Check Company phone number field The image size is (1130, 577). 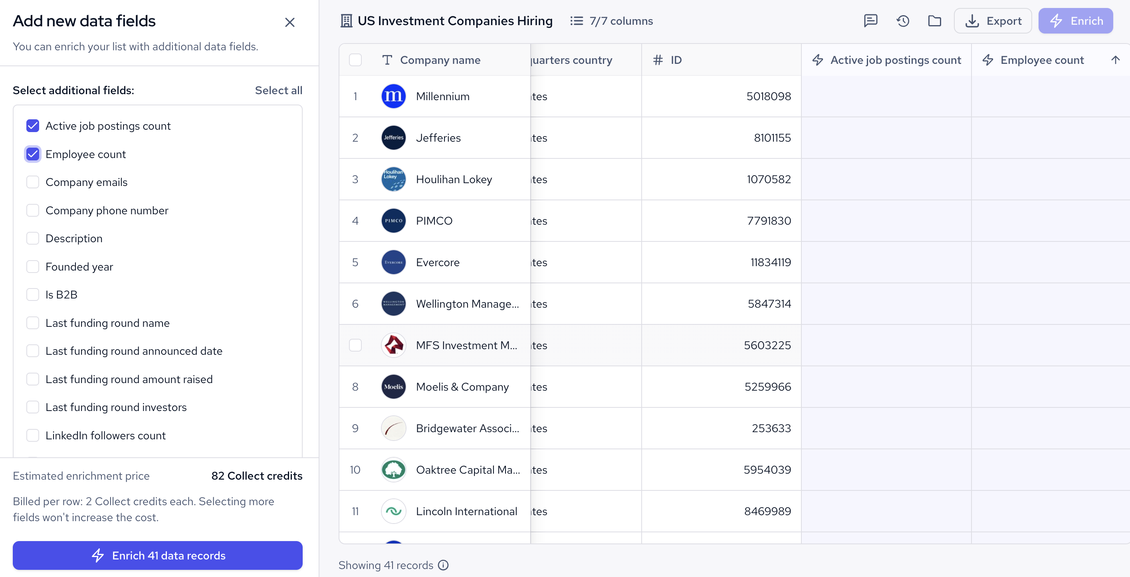point(33,210)
